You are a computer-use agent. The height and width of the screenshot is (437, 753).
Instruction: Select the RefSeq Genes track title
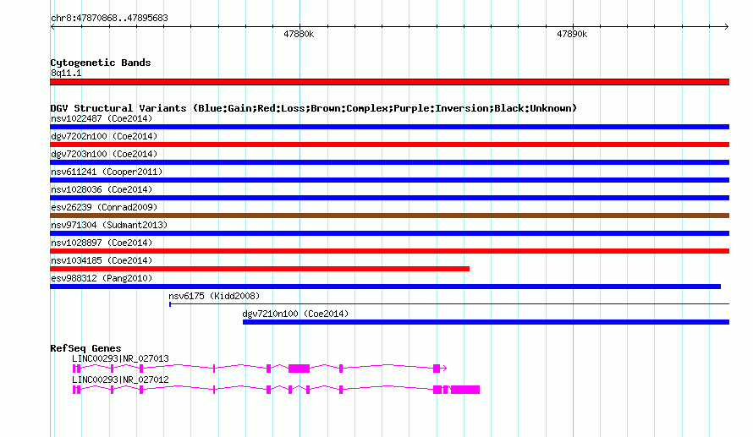[85, 349]
